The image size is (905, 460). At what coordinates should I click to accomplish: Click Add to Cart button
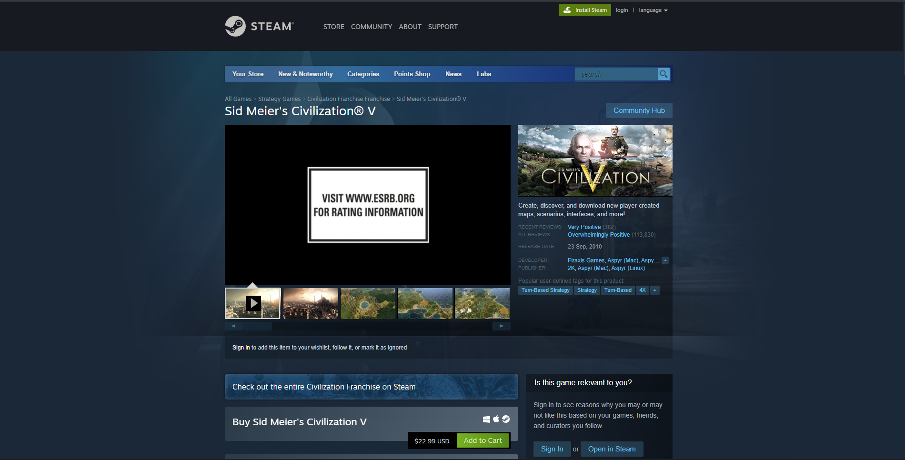coord(483,440)
